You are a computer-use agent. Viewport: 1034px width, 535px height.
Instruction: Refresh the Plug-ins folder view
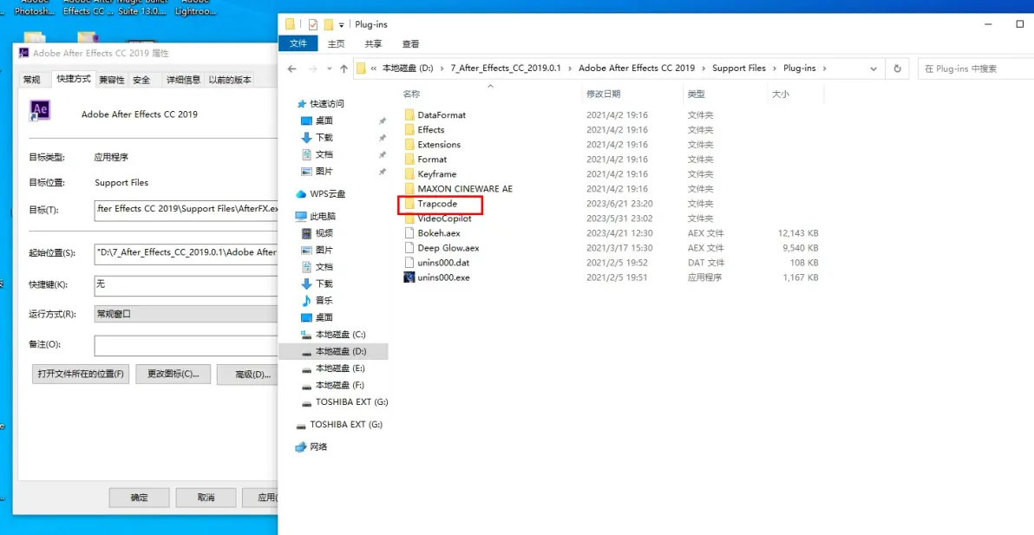coord(897,69)
